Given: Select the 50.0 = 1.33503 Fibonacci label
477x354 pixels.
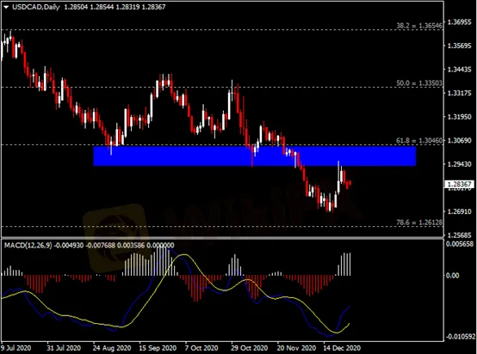Looking at the screenshot, I should coord(419,82).
